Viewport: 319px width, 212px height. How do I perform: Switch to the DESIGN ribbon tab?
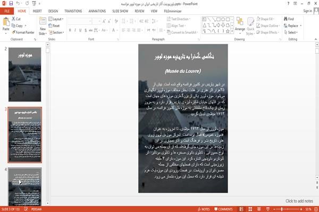(x=53, y=11)
